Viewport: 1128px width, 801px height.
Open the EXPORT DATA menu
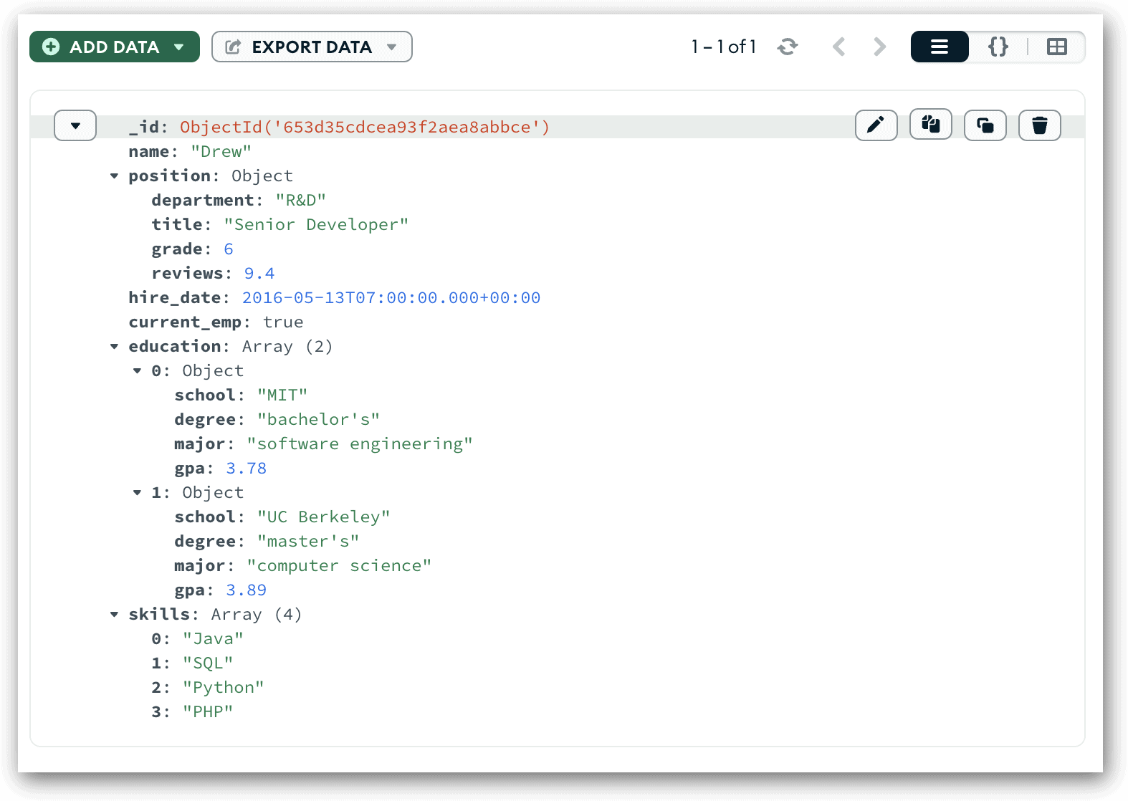click(312, 47)
